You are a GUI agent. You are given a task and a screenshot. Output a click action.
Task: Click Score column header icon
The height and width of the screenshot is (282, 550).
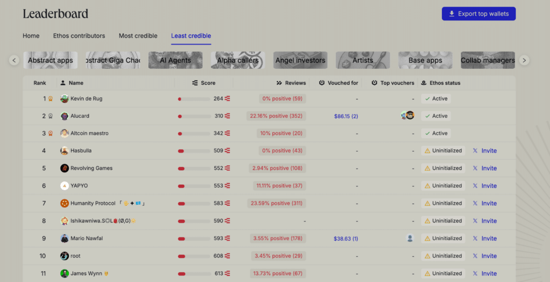[195, 83]
